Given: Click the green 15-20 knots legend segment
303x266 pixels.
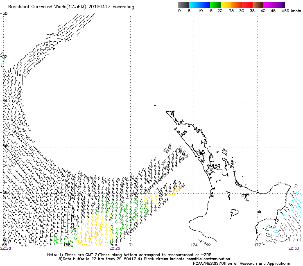Looking at the screenshot, I should point(215,5).
